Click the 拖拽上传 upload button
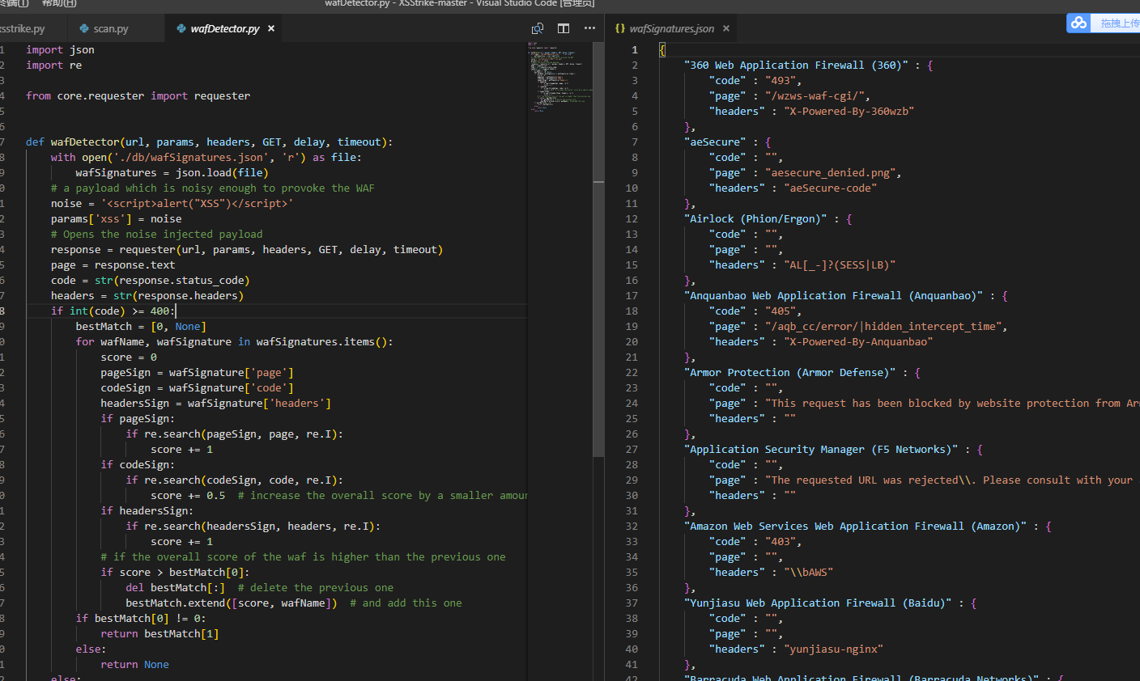This screenshot has width=1140, height=681. 1119,23
